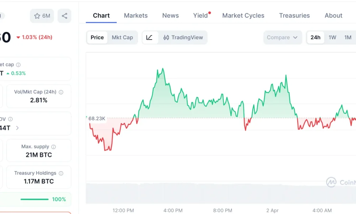This screenshot has height=214, width=356.
Task: Open the TradingView candlestick chart option
Action: coord(182,37)
